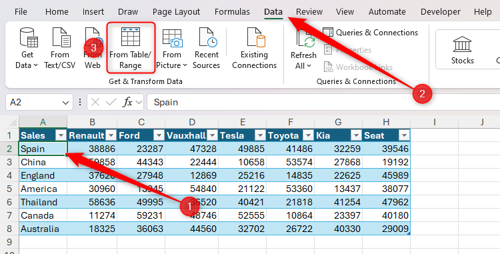Click cell with value 18325

[x=92, y=229]
